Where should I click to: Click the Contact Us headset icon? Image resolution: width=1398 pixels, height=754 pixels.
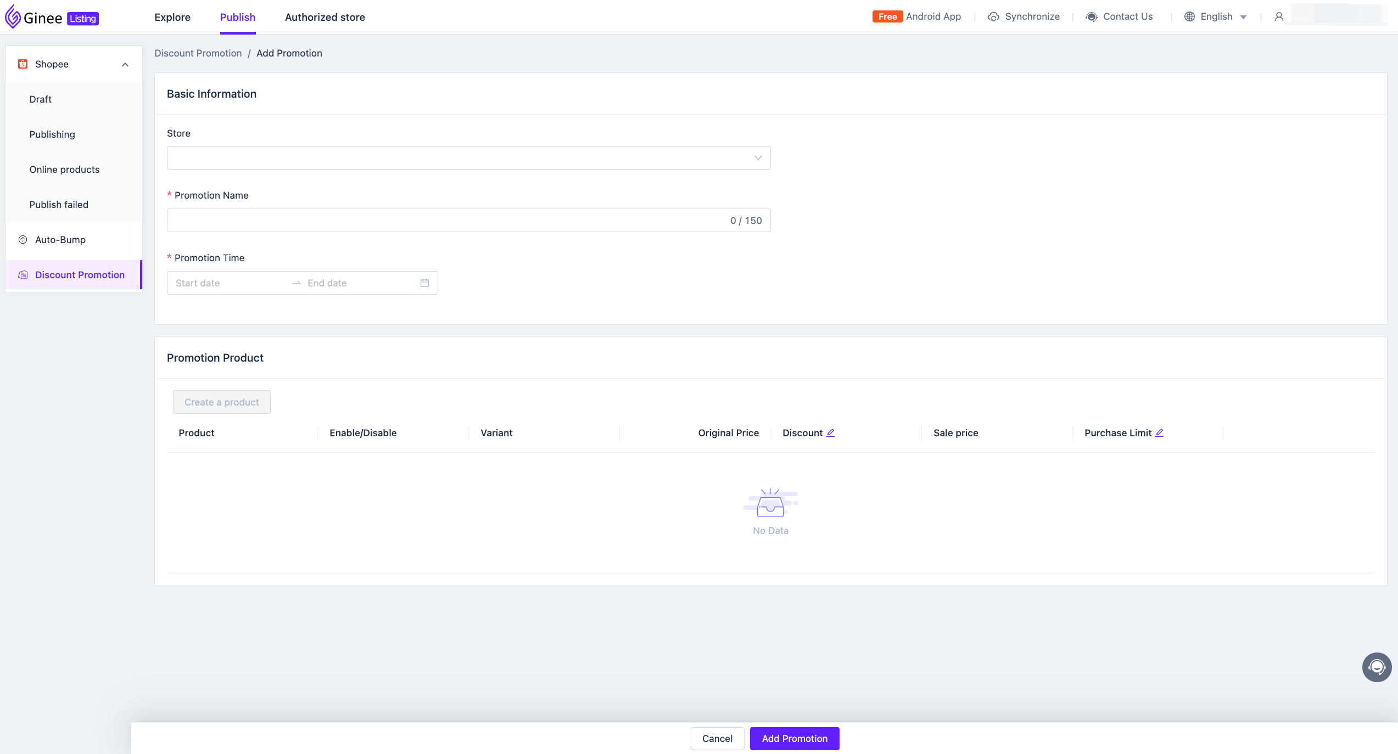pyautogui.click(x=1092, y=17)
